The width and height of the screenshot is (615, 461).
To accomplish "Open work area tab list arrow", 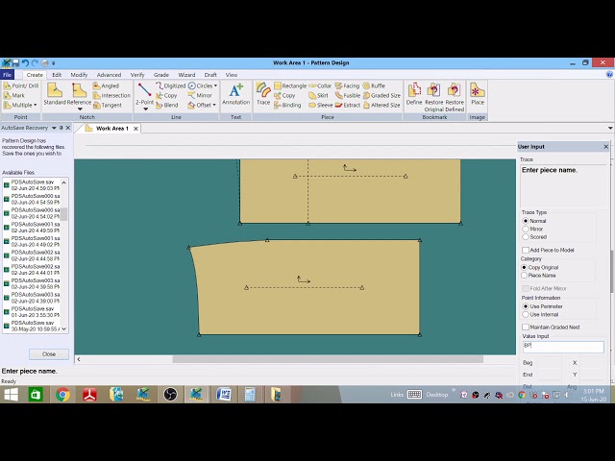I will click(610, 128).
